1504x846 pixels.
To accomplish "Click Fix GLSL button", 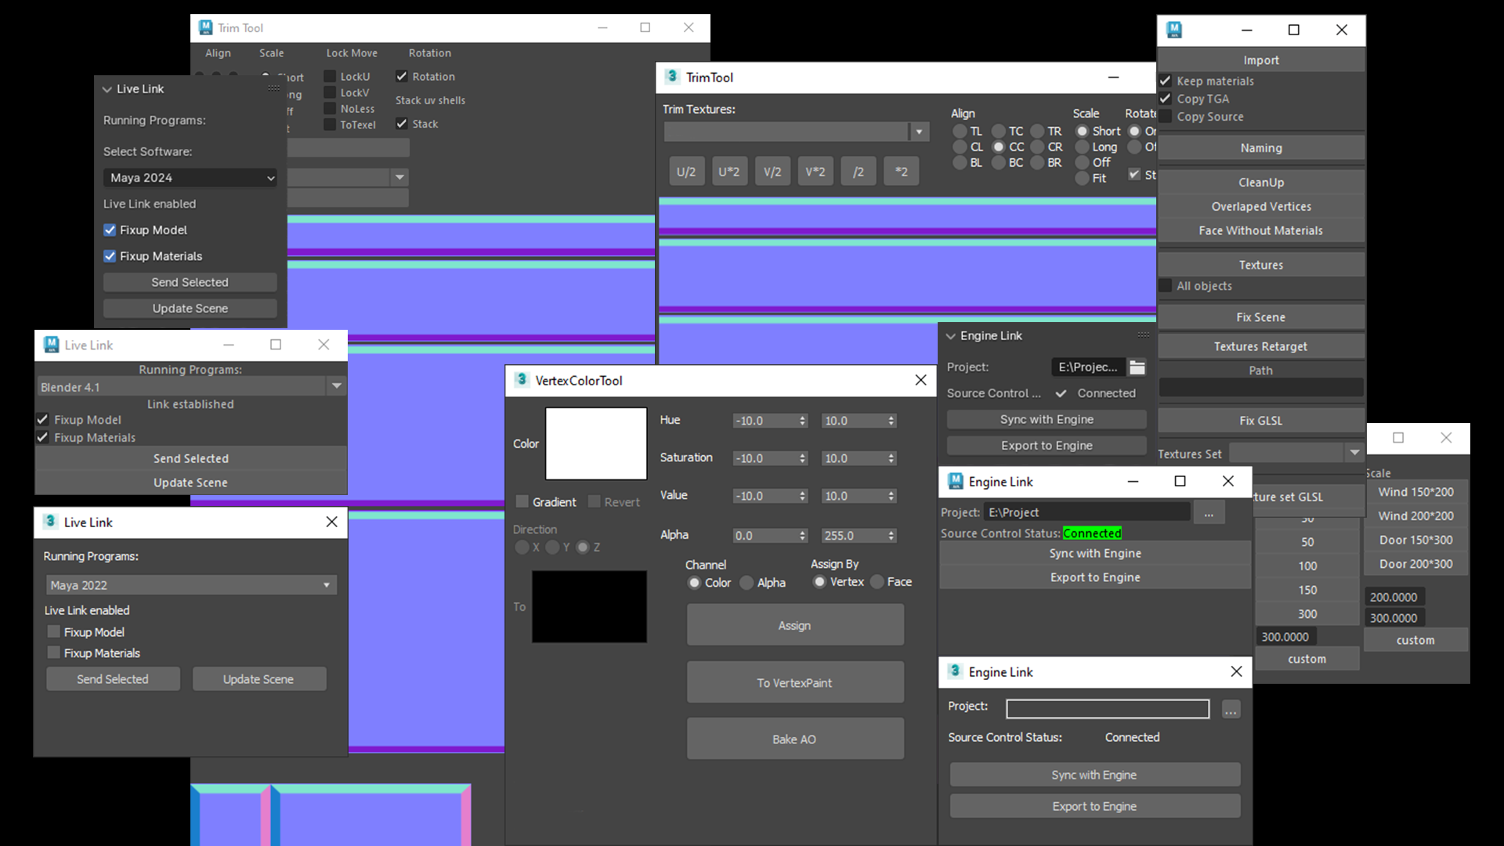I will click(x=1261, y=421).
